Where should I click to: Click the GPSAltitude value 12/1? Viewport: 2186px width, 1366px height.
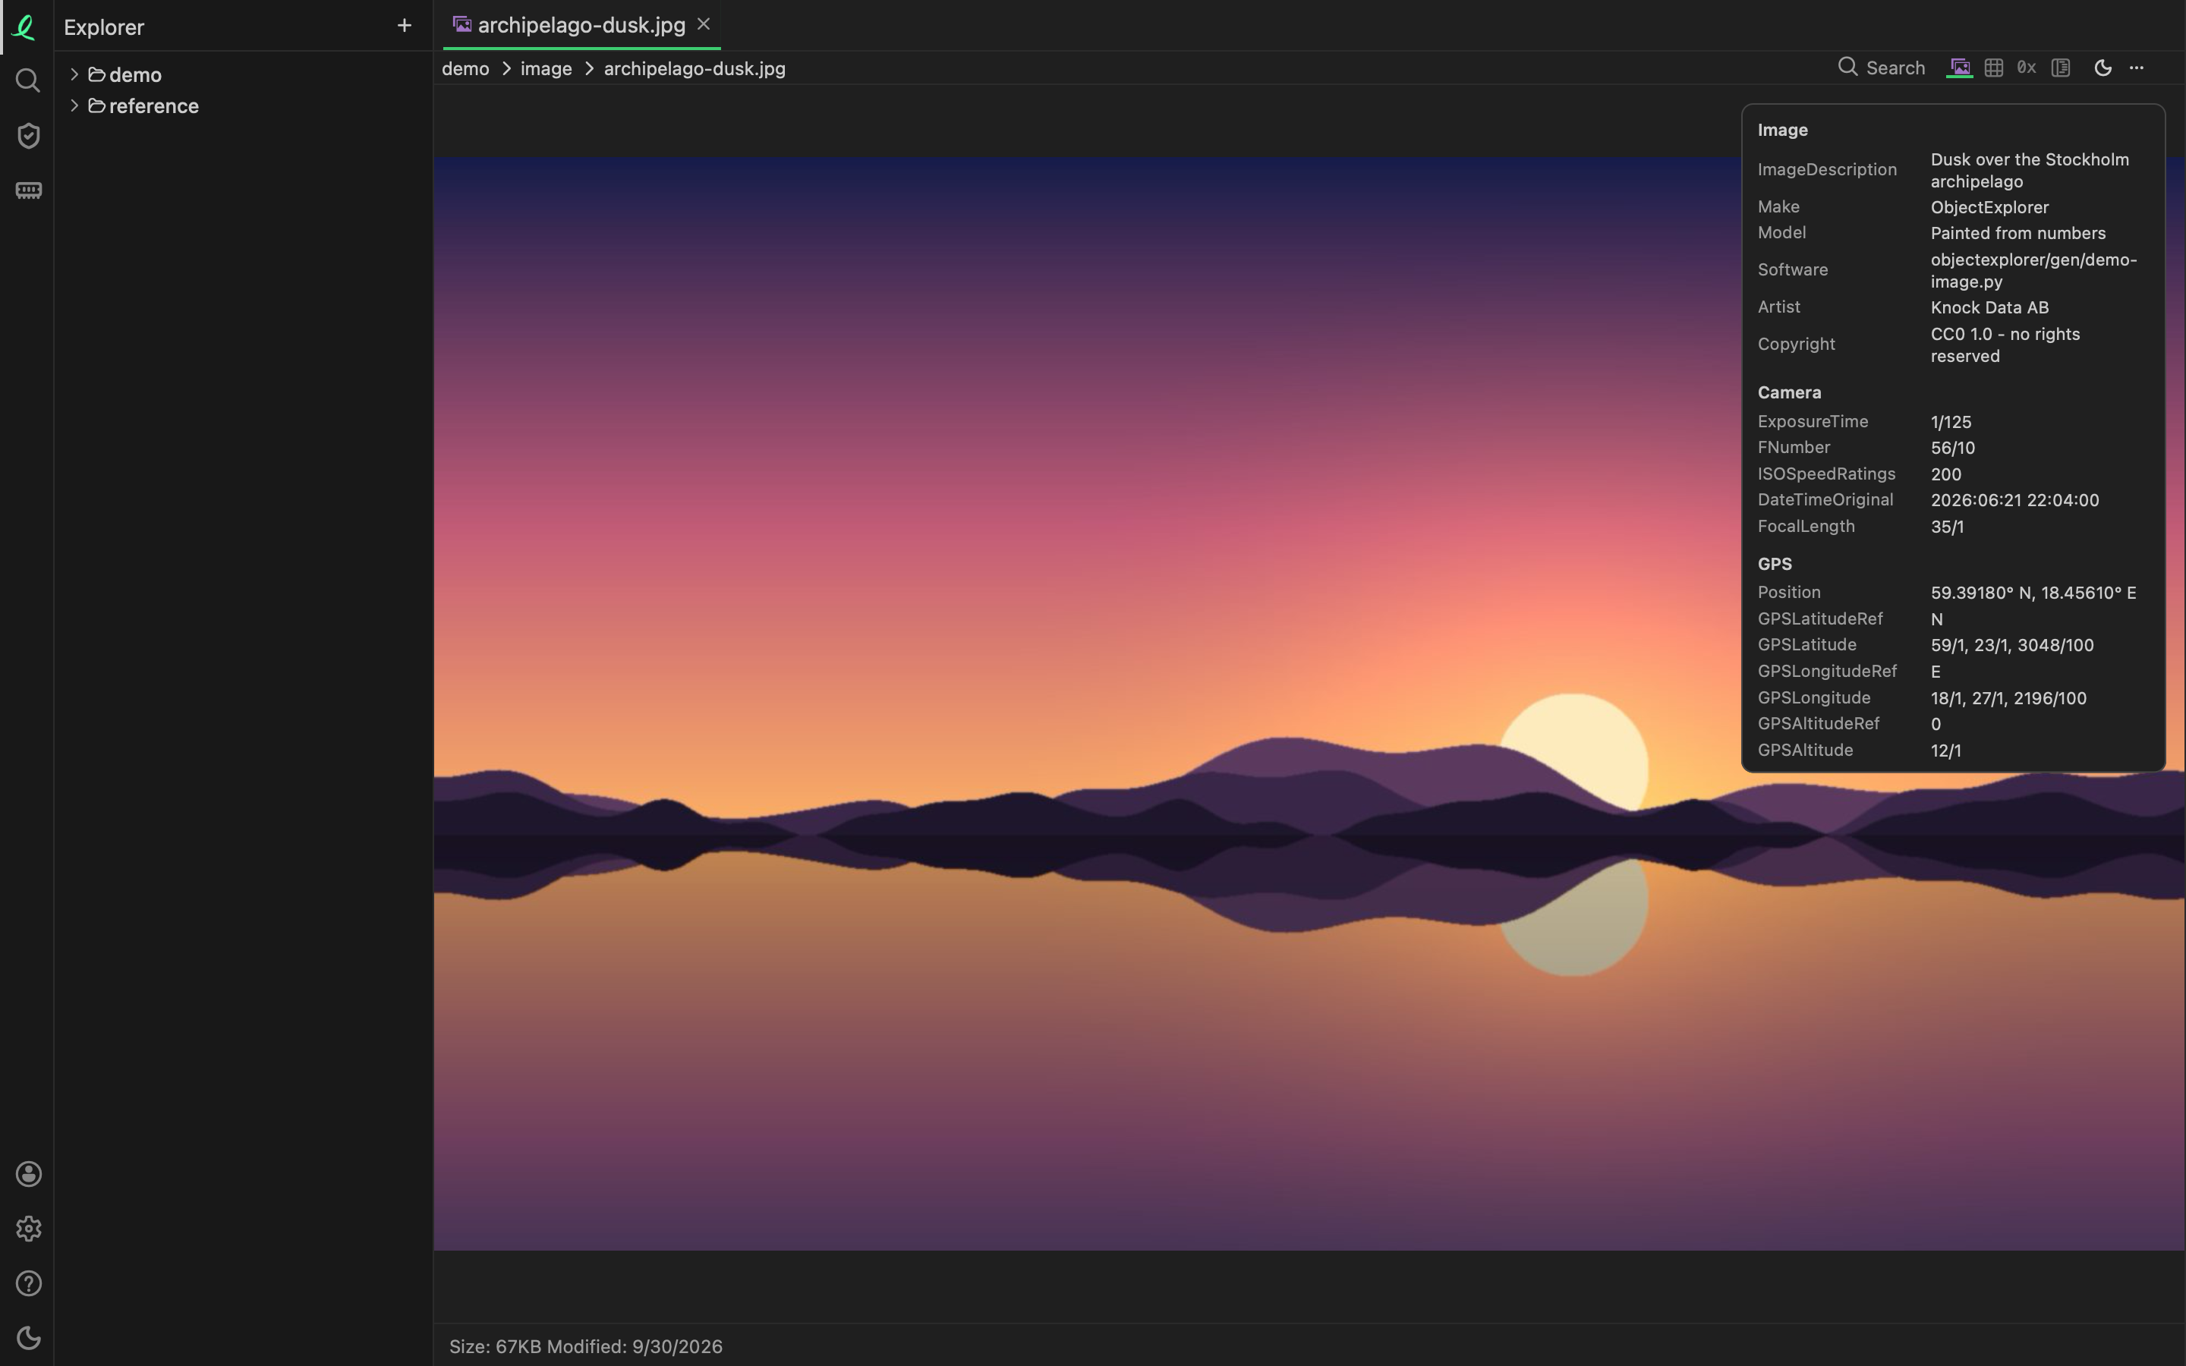click(x=1945, y=751)
